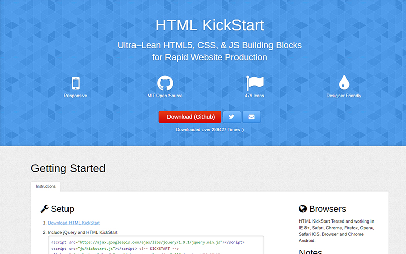
Task: Click the 'Ultra–Lean HTML5, CSS, & JS Building Blocks' tagline
Action: [x=210, y=45]
